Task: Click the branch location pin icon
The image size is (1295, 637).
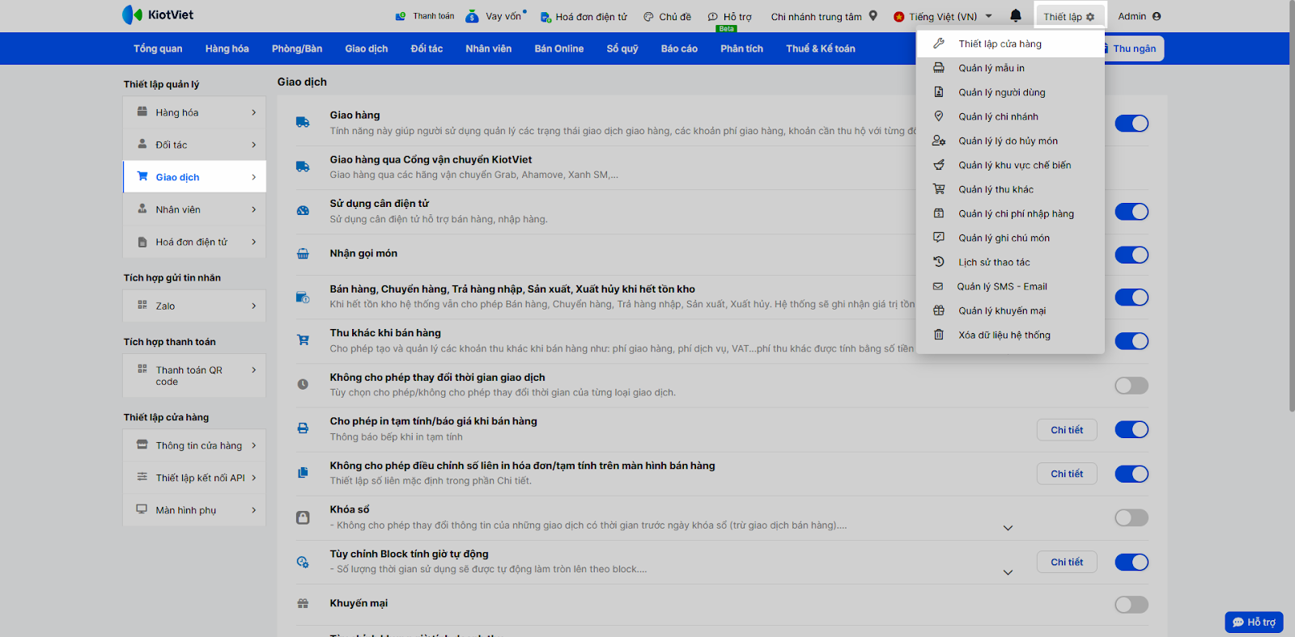Action: coord(873,15)
